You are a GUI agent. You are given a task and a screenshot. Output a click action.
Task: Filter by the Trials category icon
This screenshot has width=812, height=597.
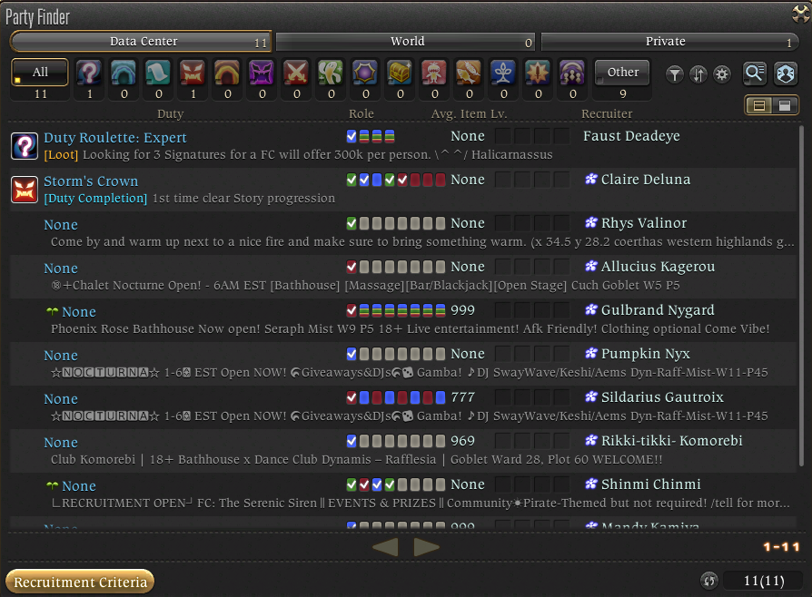click(x=193, y=73)
